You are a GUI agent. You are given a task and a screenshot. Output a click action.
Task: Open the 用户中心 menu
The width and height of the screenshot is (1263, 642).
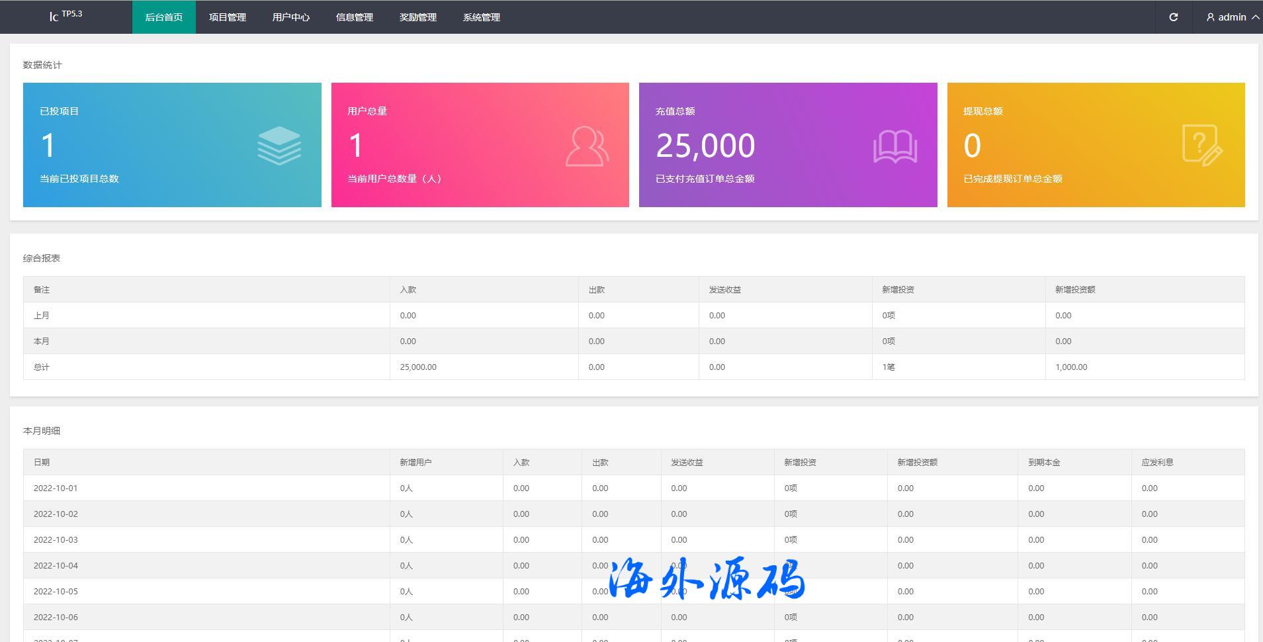click(x=290, y=17)
